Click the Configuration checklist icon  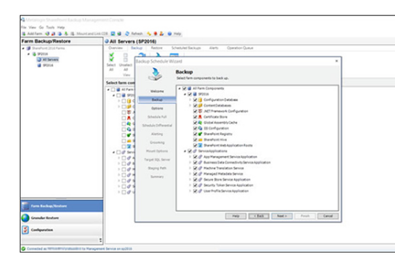pyautogui.click(x=25, y=230)
